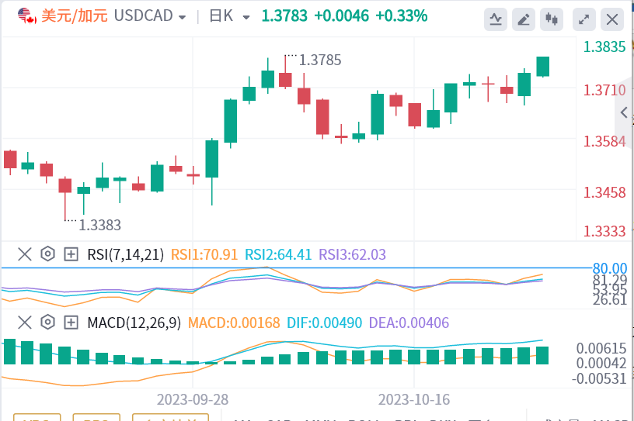This screenshot has height=421, width=634.
Task: Expand chart to fullscreen
Action: [x=583, y=19]
